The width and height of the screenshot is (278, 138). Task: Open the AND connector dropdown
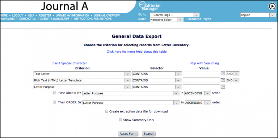[233, 74]
